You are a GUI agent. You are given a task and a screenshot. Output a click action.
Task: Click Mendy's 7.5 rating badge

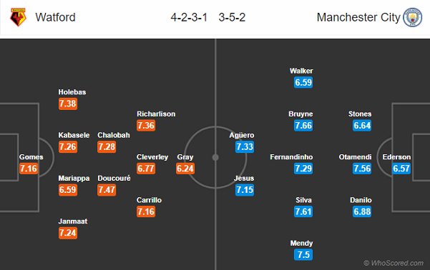click(303, 255)
